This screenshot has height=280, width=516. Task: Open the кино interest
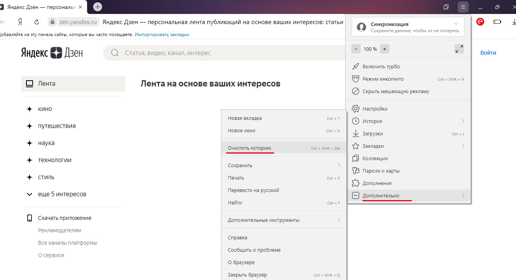click(45, 109)
